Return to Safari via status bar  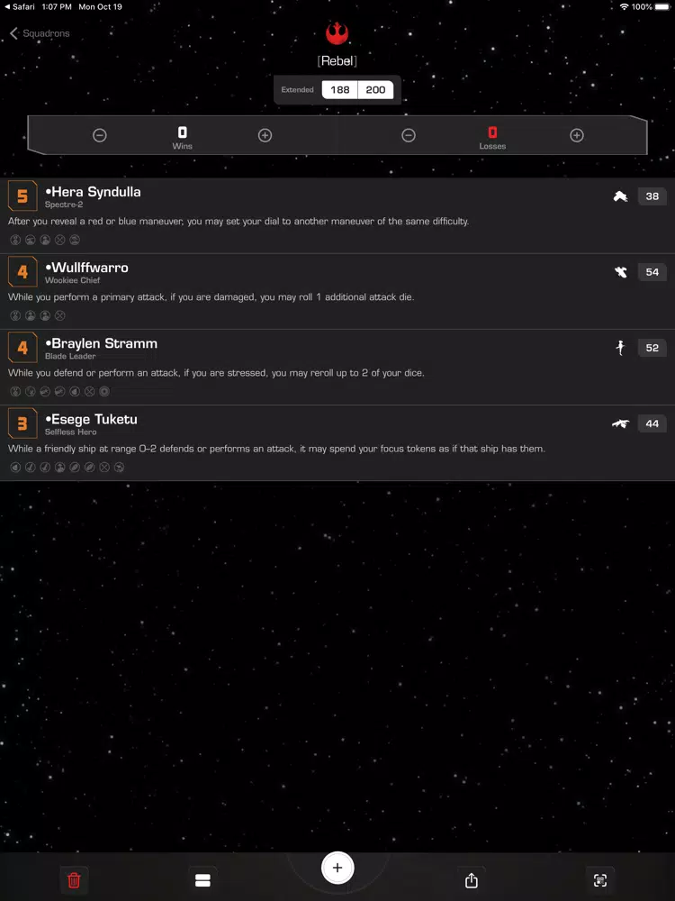[x=20, y=7]
